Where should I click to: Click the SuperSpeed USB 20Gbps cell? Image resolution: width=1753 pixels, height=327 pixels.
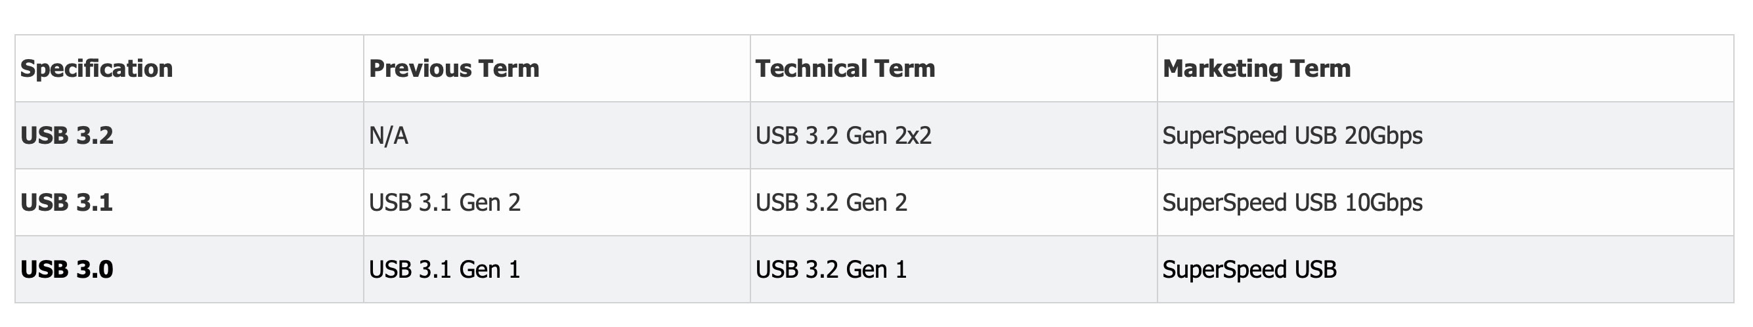coord(1292,135)
